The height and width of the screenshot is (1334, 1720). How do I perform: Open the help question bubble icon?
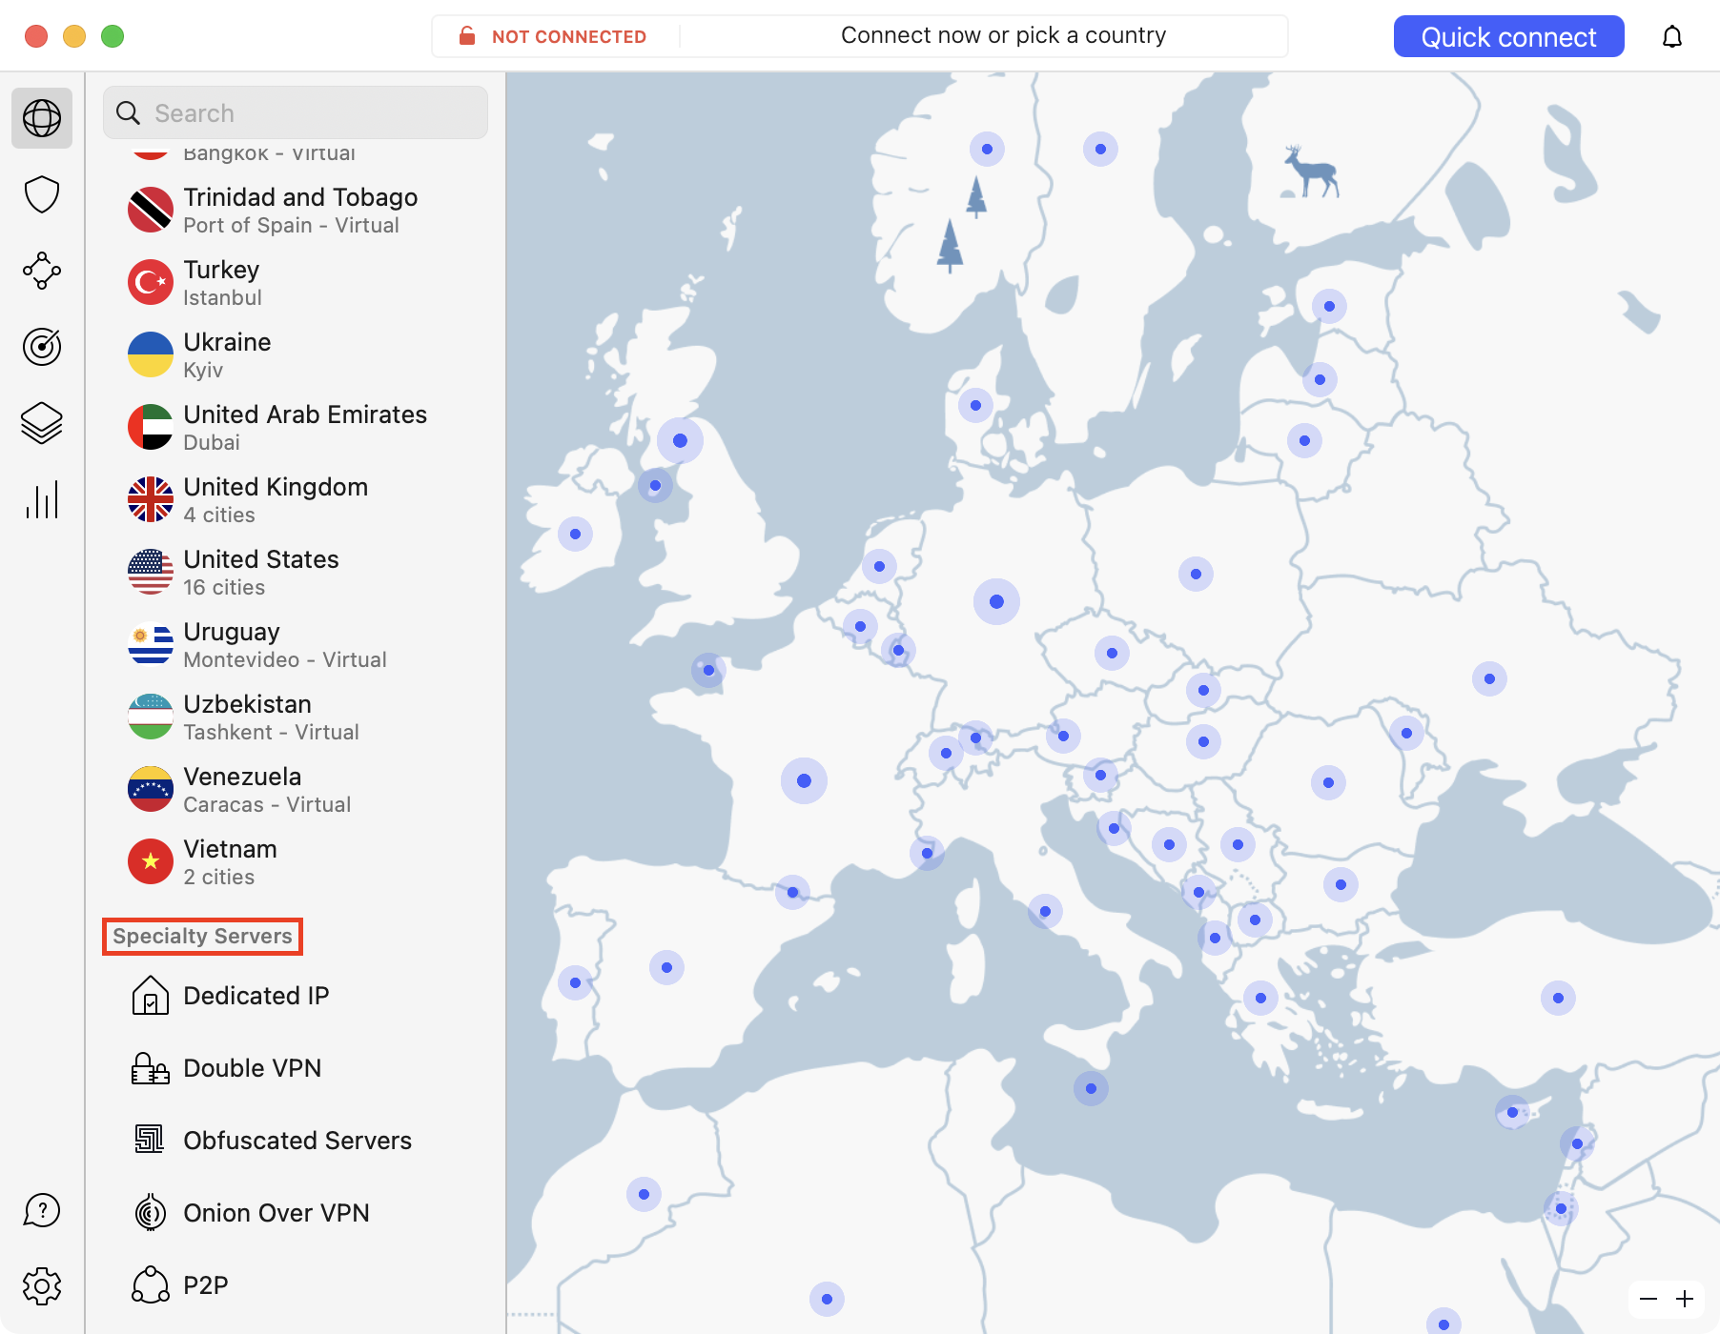[x=42, y=1210]
